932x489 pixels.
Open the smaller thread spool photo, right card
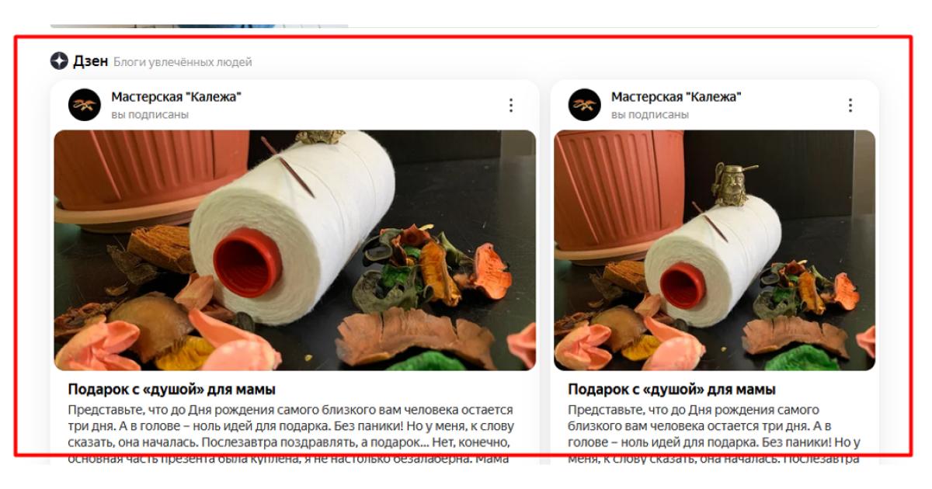715,250
